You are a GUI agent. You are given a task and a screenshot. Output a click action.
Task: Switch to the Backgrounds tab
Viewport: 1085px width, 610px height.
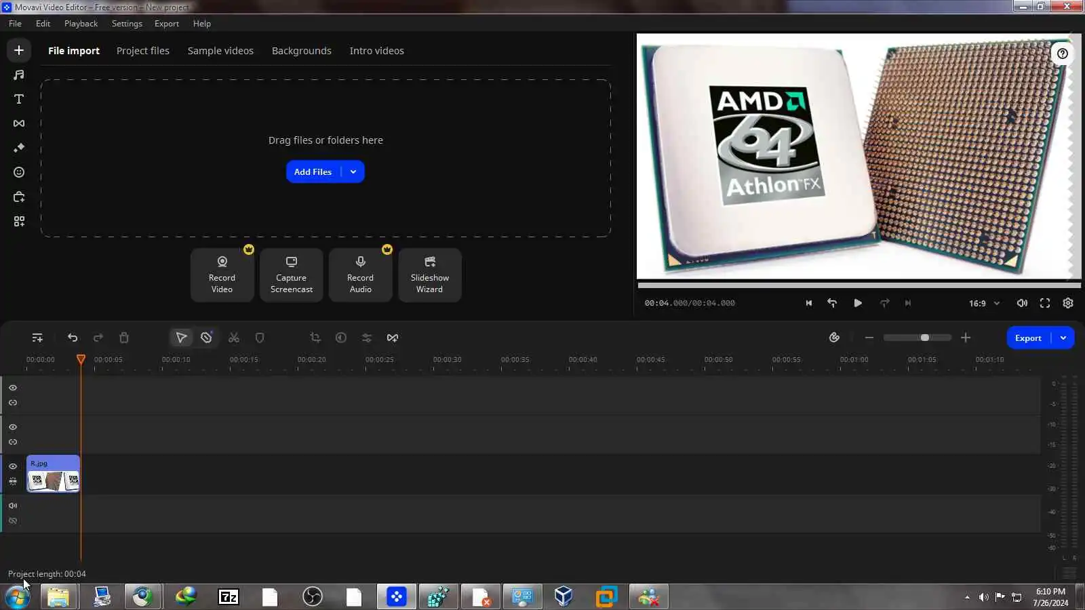click(302, 51)
